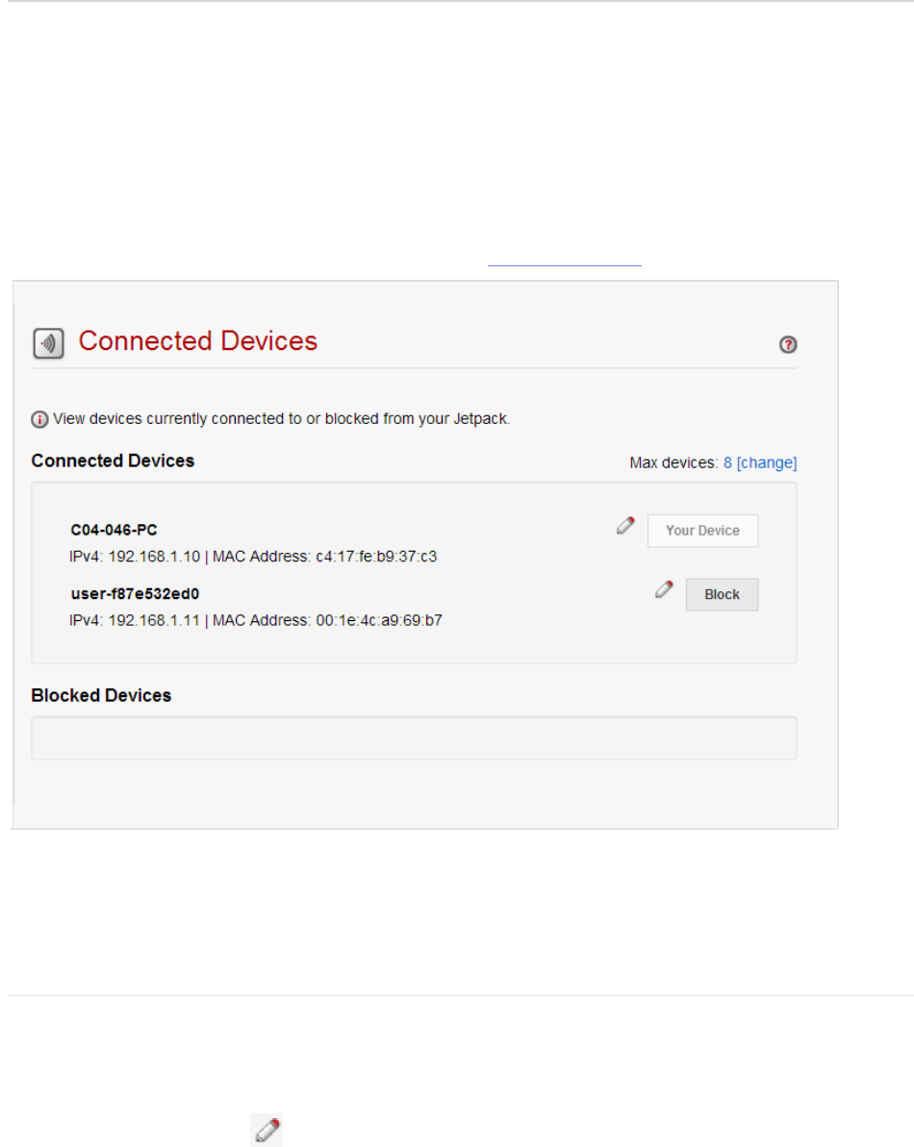The width and height of the screenshot is (914, 1147).
Task: Follow the blue underlined link above the panel
Action: 564,262
